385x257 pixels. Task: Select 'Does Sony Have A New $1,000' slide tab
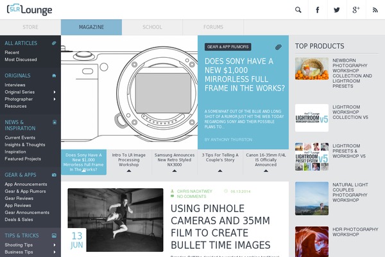[83, 162]
